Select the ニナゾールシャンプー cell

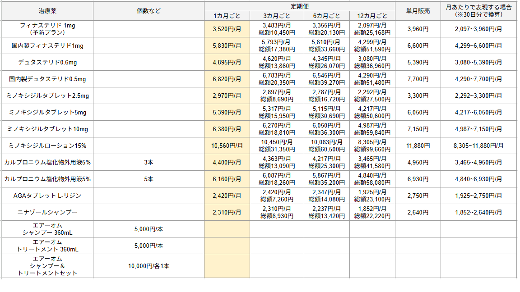point(47,213)
